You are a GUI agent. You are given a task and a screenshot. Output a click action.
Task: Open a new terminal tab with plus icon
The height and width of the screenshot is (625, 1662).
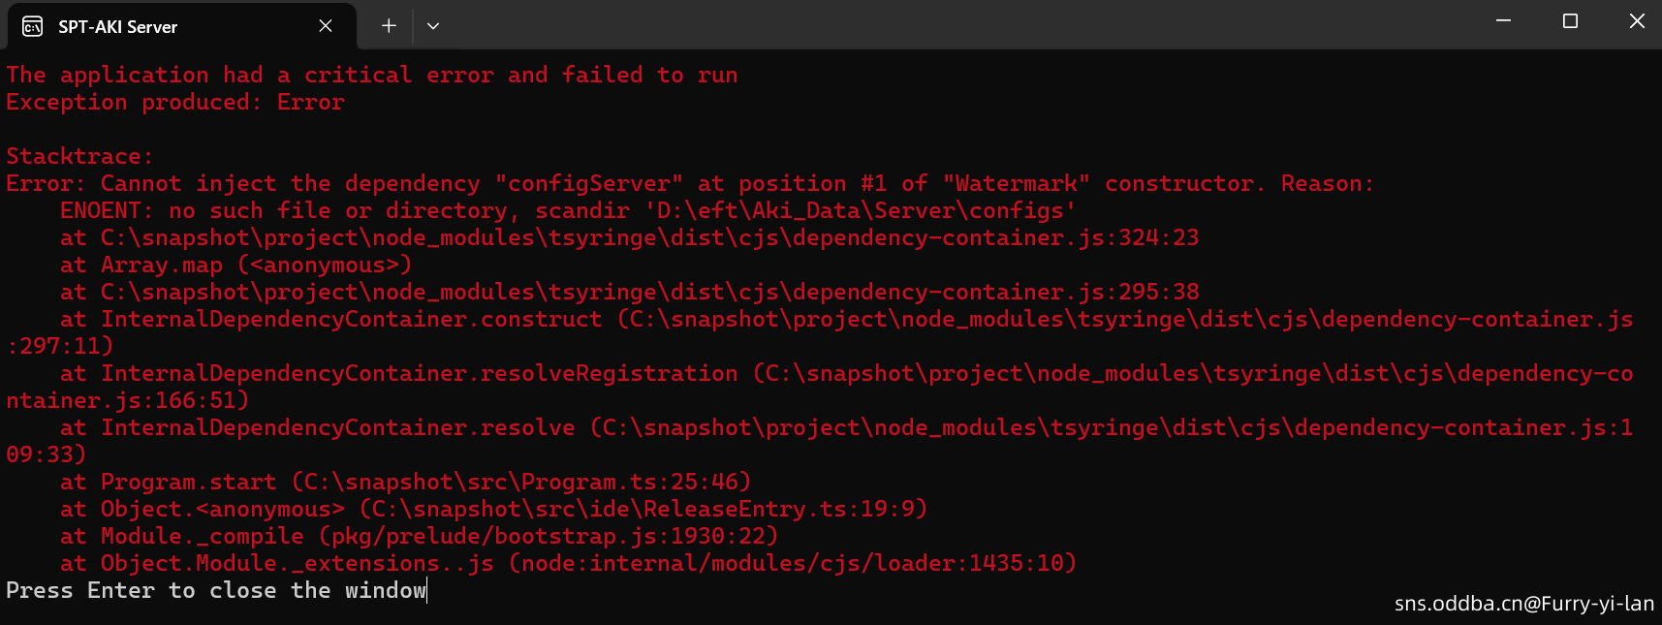(389, 26)
